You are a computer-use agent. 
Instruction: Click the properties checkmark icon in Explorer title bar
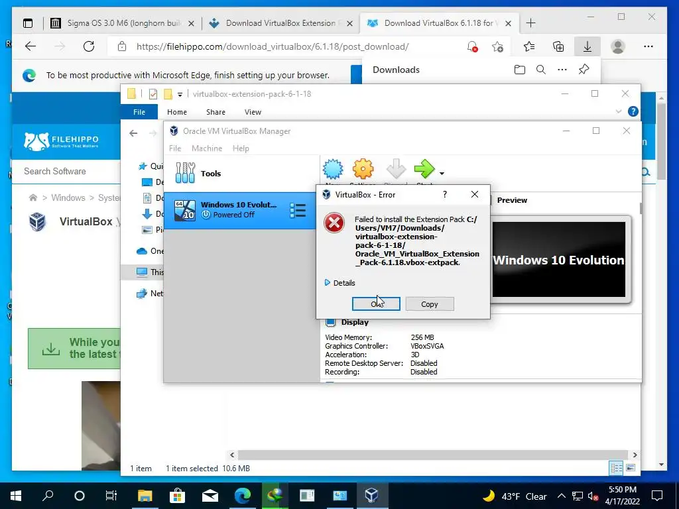(x=153, y=94)
